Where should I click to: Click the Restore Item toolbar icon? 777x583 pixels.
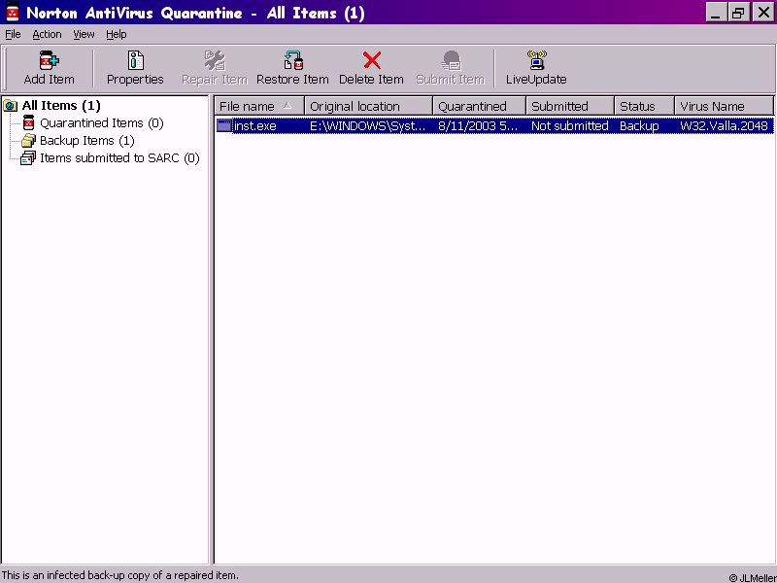tap(292, 61)
